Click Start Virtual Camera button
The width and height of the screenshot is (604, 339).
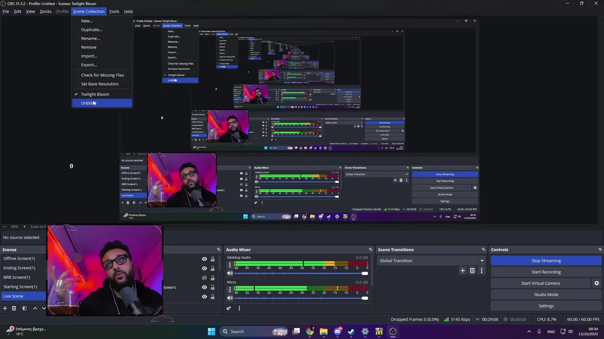pyautogui.click(x=540, y=283)
